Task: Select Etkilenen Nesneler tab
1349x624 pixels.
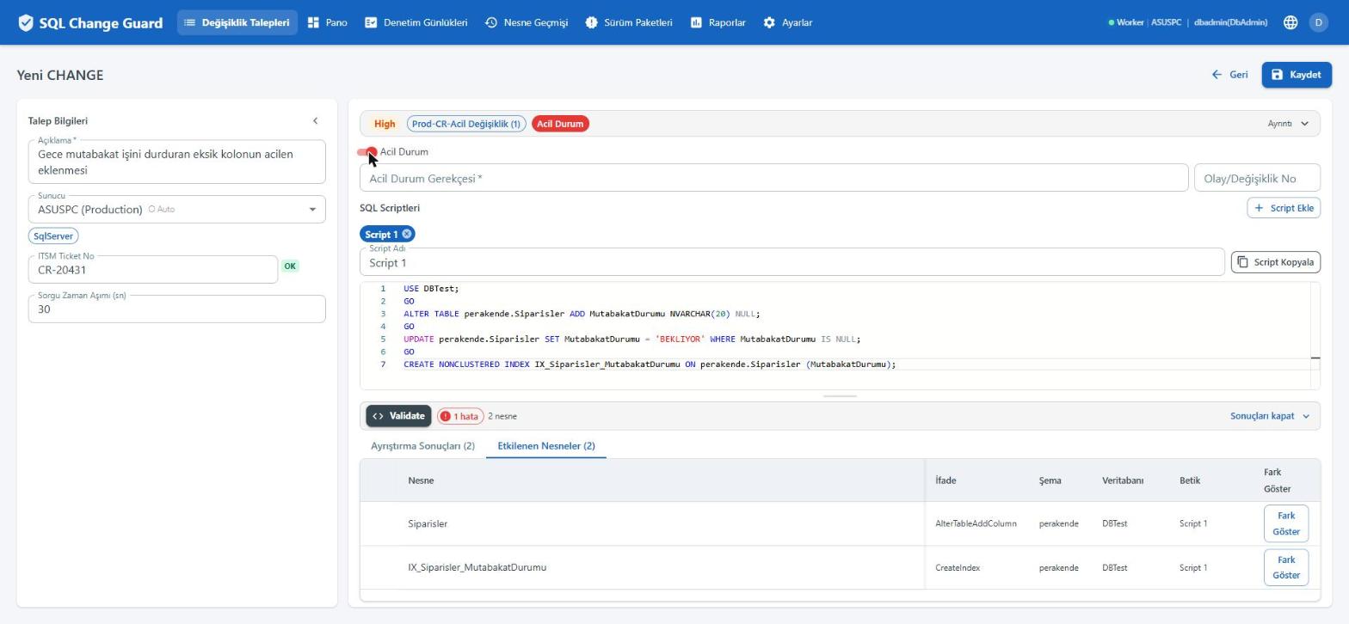Action: pyautogui.click(x=546, y=446)
